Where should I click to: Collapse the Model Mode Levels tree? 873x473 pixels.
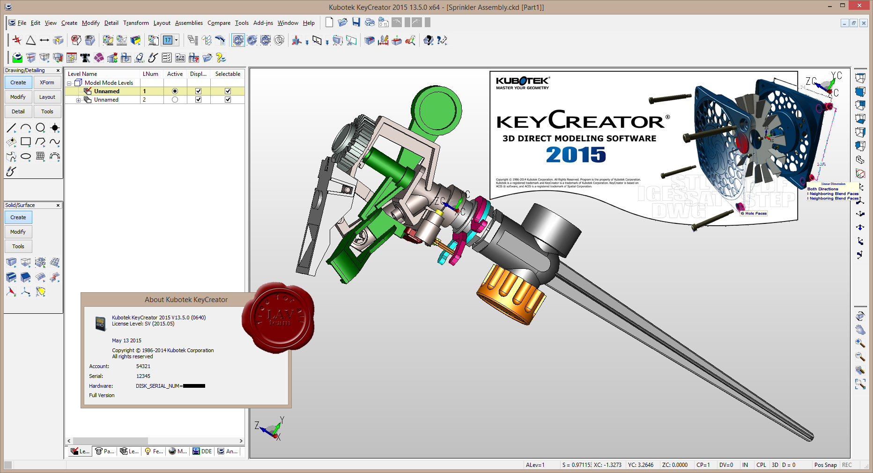point(69,83)
